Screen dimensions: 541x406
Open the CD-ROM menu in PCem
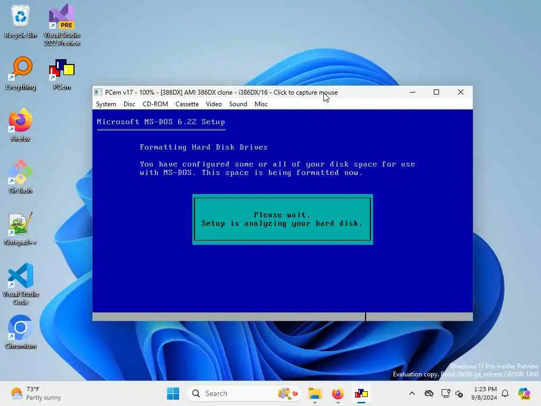click(155, 104)
